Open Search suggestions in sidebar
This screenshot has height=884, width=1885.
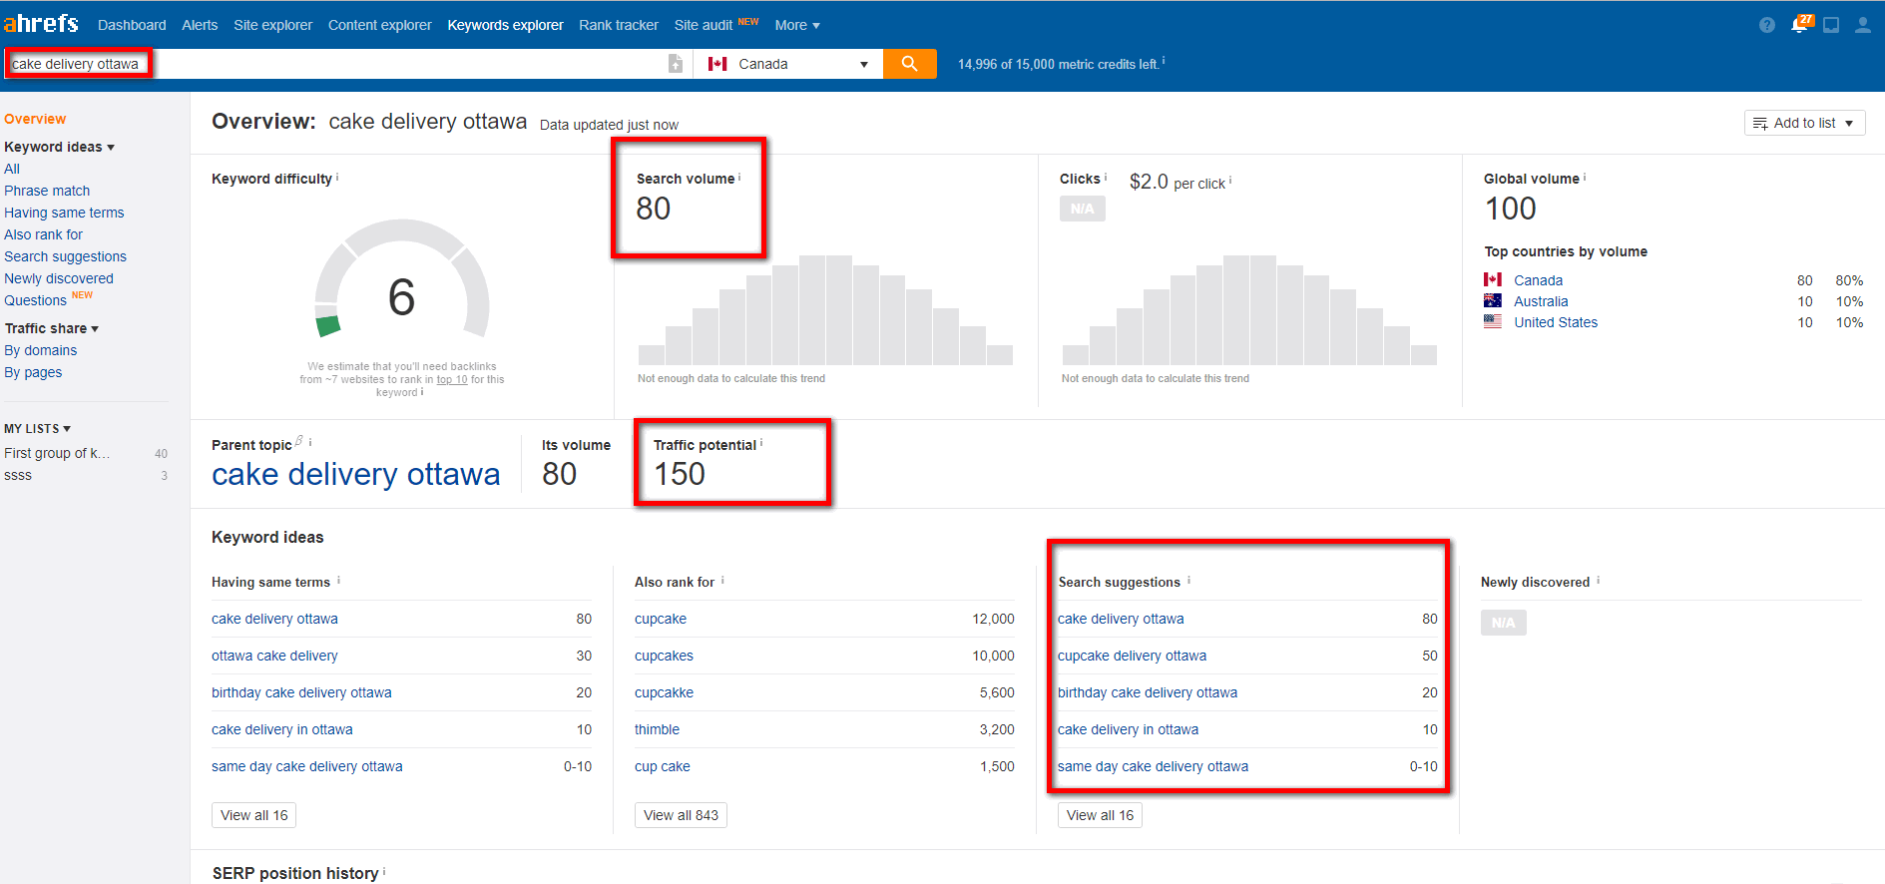pos(65,256)
